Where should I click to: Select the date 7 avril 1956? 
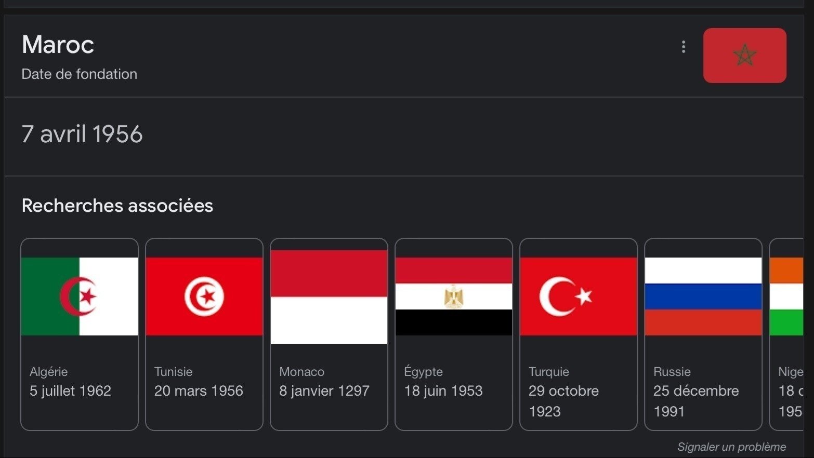pyautogui.click(x=82, y=134)
